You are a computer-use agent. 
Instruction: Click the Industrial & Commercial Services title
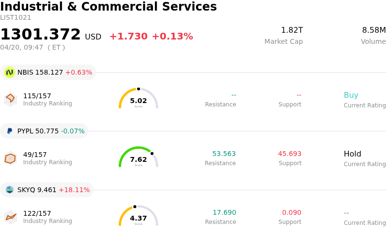click(109, 7)
